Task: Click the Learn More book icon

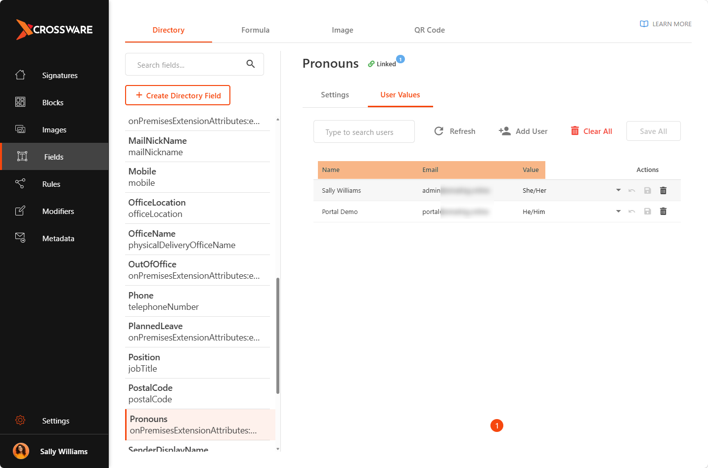Action: tap(644, 24)
